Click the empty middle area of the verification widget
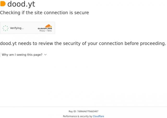167x118 pixels. (x=31, y=28)
